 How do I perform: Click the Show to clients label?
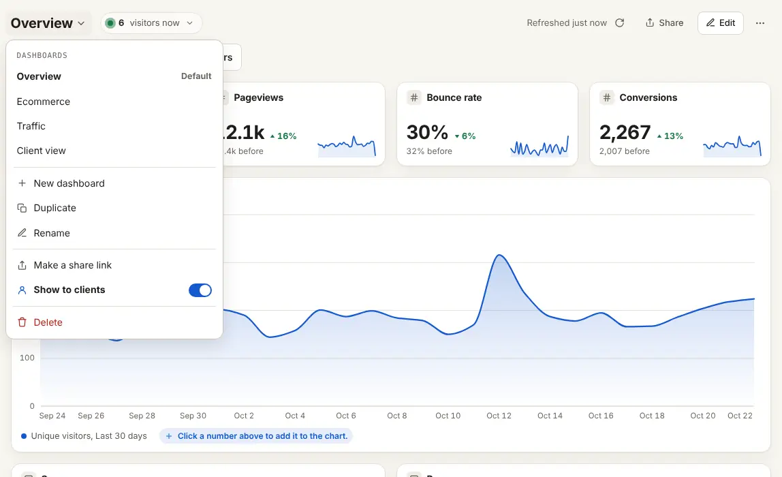69,290
